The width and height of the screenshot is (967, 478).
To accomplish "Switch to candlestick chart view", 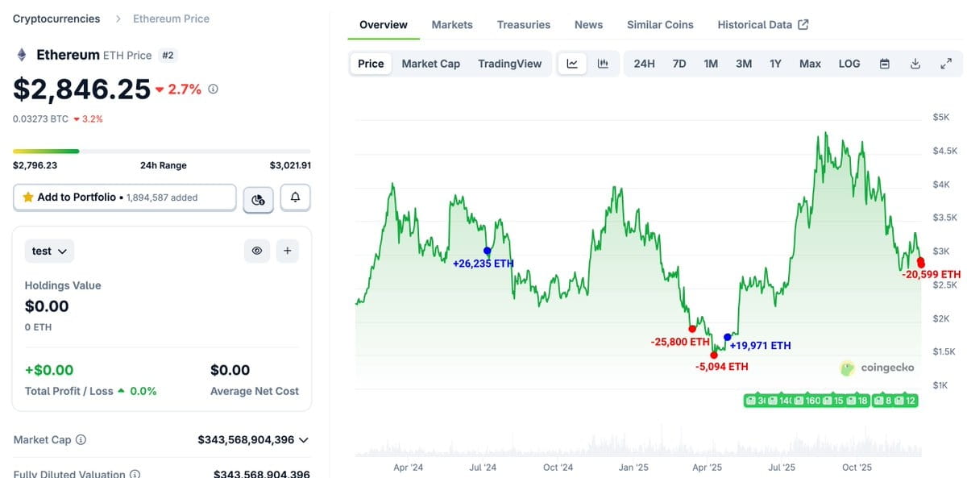I will [x=603, y=64].
